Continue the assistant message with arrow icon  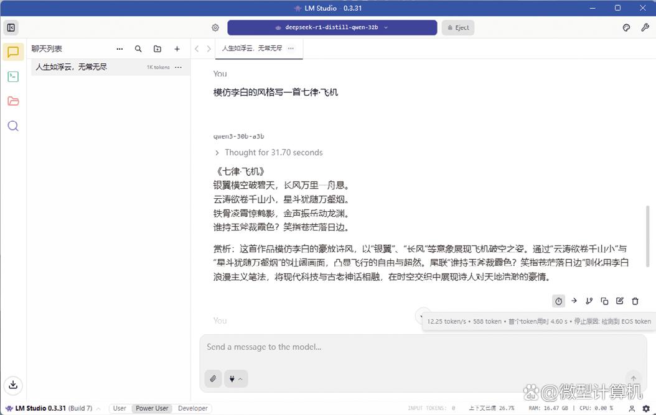click(x=574, y=301)
